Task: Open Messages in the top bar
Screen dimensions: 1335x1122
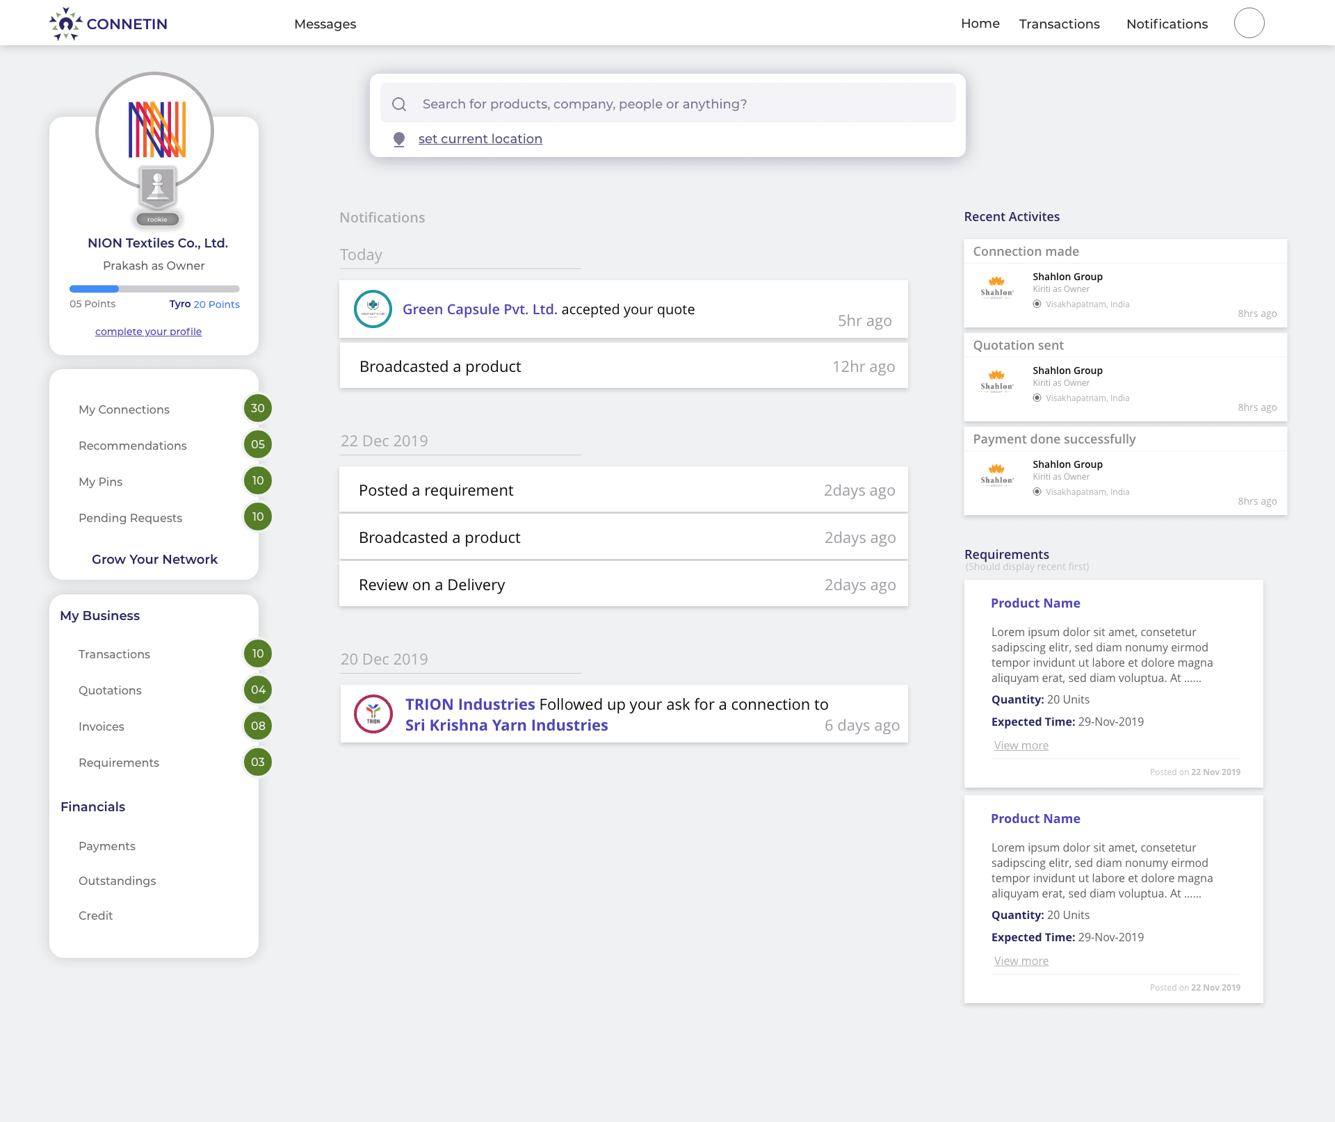Action: tap(325, 24)
